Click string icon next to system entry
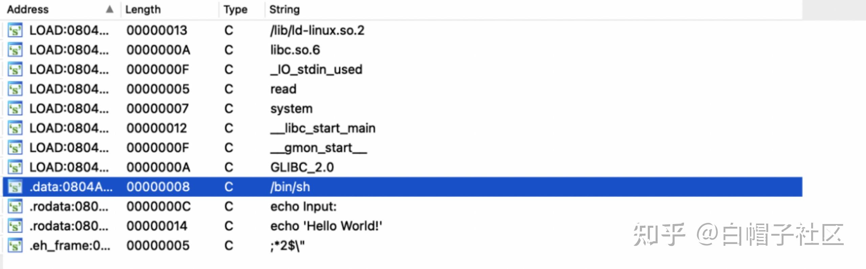The height and width of the screenshot is (269, 866). click(15, 109)
